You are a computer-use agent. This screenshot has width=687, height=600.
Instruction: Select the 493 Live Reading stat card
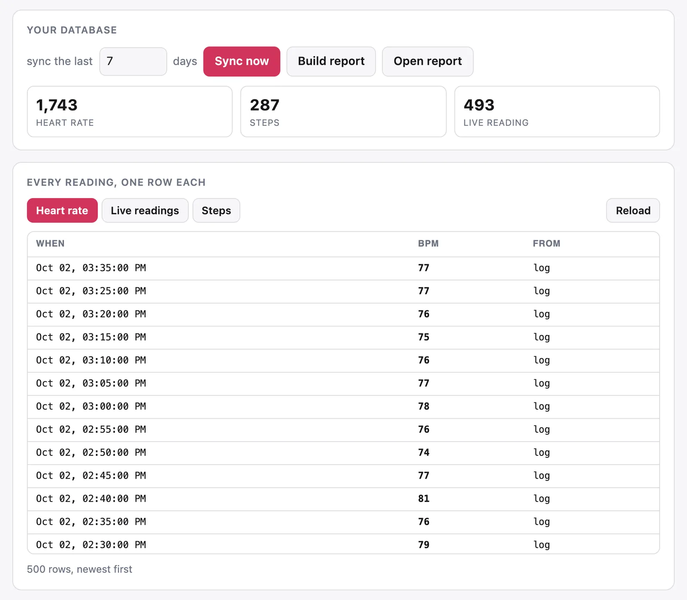tap(557, 112)
